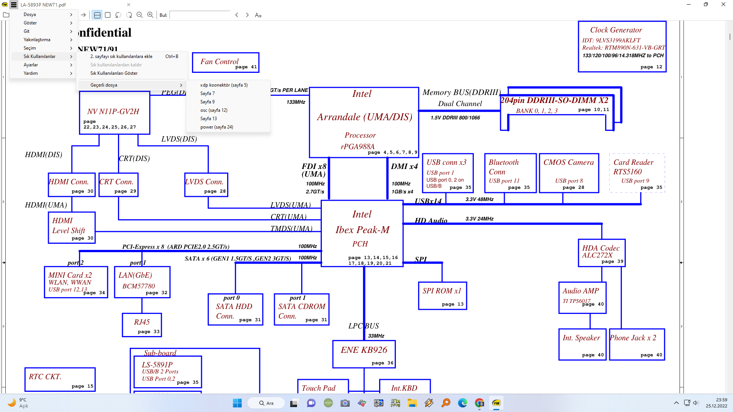Click the rotate clockwise icon
This screenshot has height=412, width=733.
point(129,15)
